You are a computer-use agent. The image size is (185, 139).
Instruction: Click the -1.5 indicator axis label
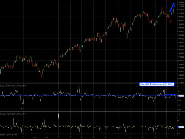click(180, 110)
